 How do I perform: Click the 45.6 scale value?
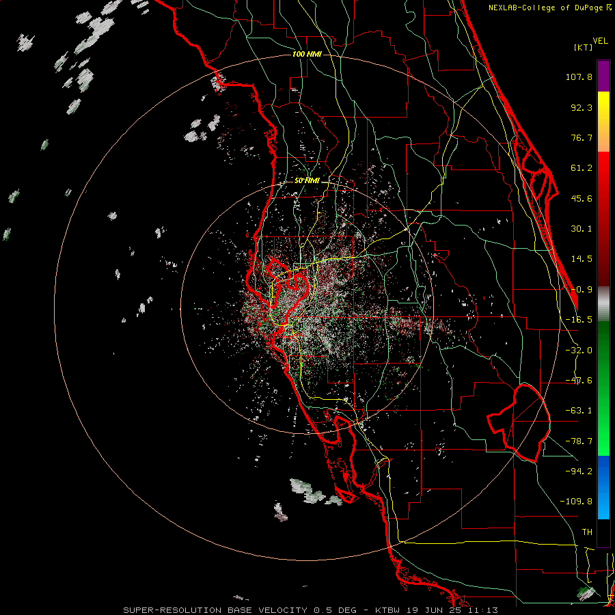point(582,198)
